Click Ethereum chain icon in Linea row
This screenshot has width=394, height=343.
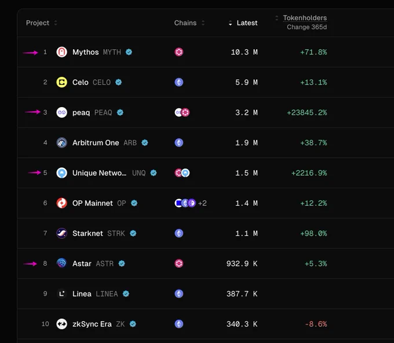tap(179, 294)
